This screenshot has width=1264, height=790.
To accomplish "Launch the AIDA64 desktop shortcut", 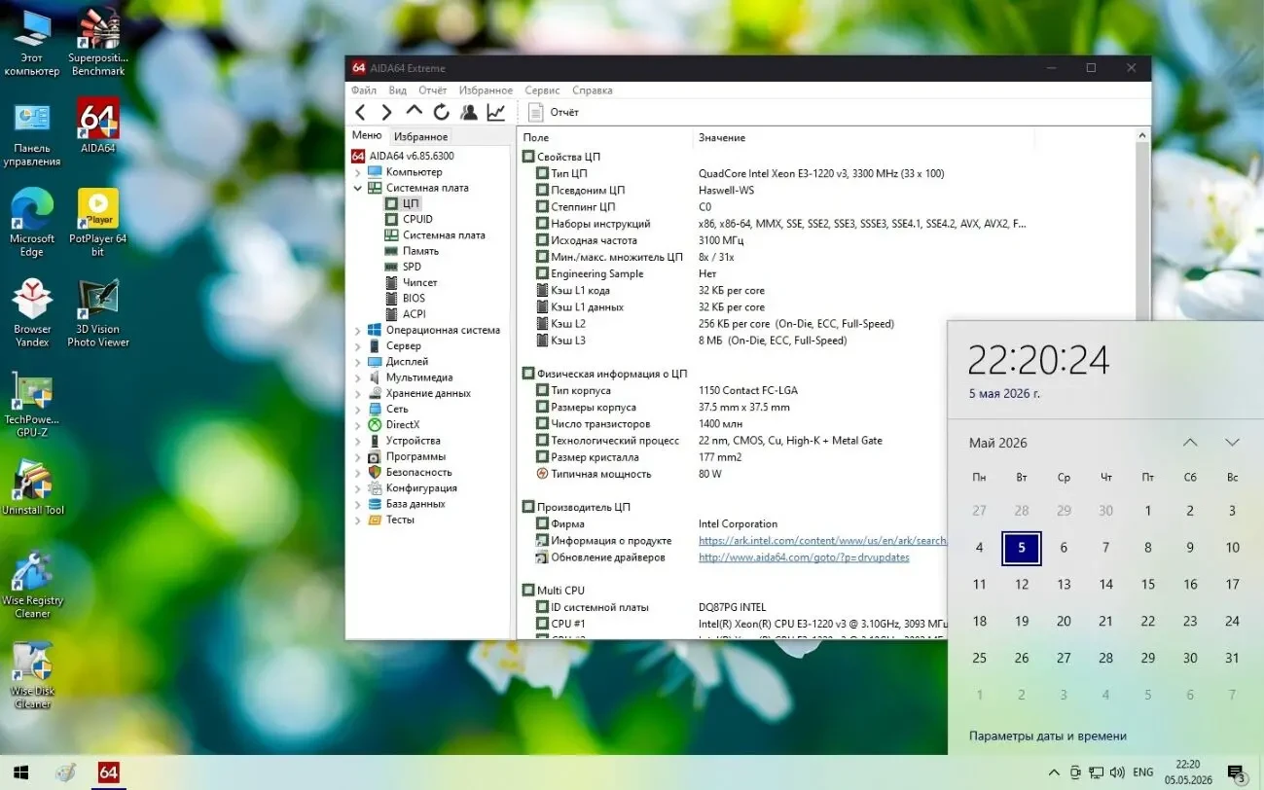I will coord(98,126).
